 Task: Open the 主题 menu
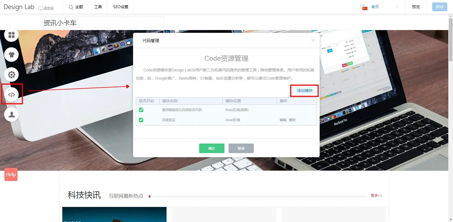(76, 7)
